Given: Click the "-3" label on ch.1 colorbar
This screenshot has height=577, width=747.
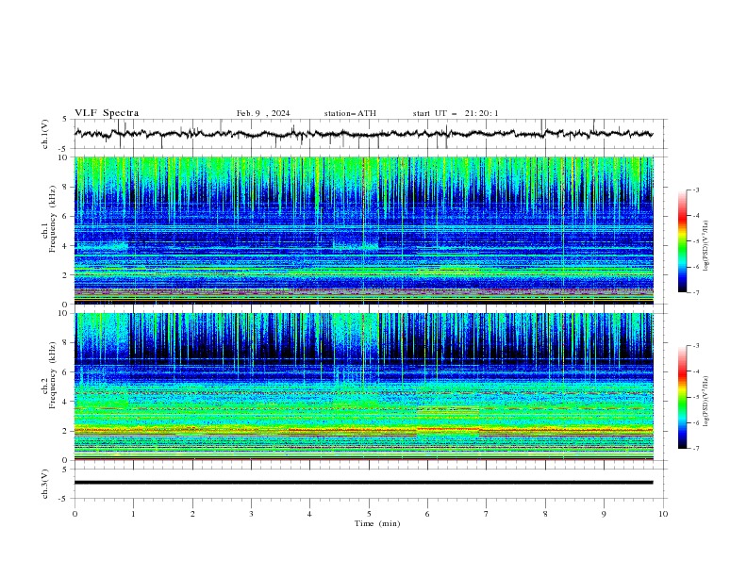Looking at the screenshot, I should click(695, 190).
